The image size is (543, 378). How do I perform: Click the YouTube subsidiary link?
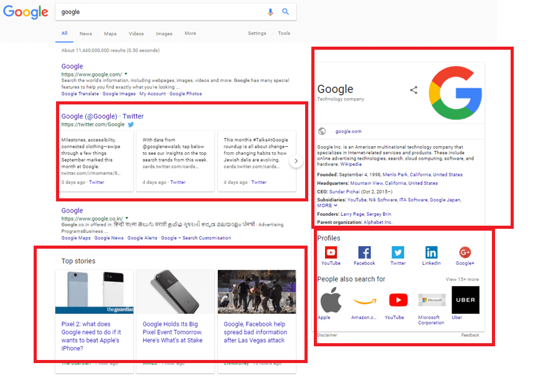[x=357, y=200]
